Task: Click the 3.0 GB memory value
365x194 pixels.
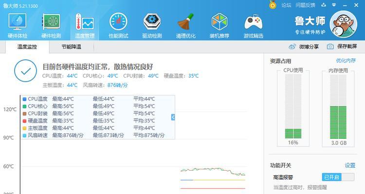Action: (x=339, y=143)
